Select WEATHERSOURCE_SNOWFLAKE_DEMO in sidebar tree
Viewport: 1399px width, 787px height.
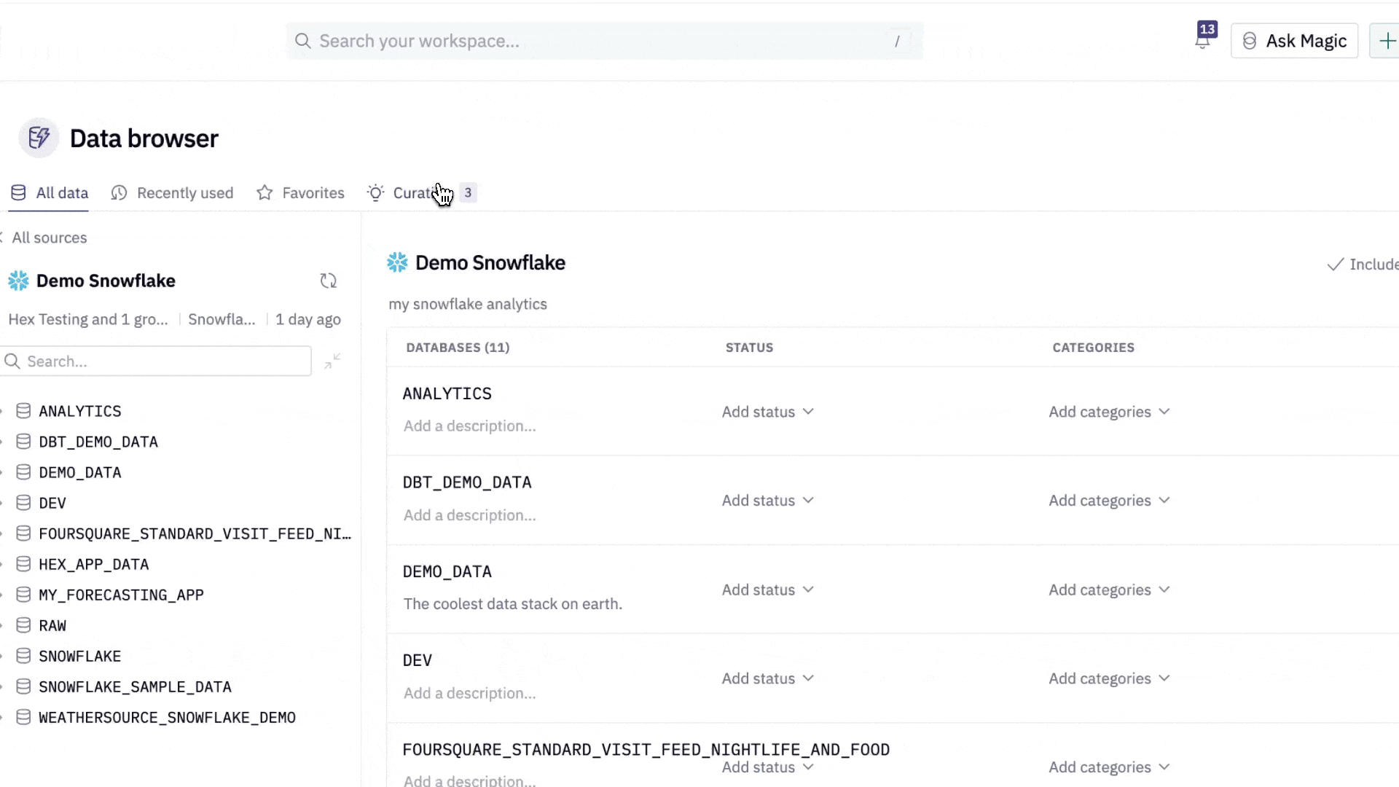[167, 717]
